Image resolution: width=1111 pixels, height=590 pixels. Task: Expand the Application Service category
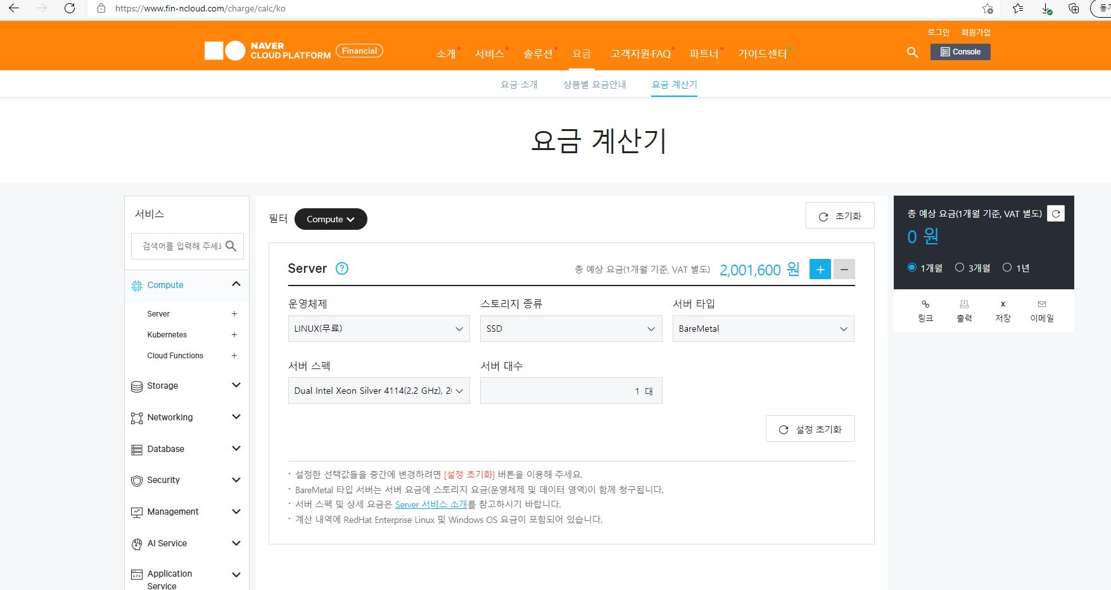click(236, 575)
